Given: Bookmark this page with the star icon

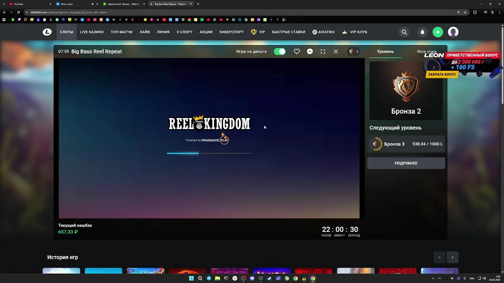Looking at the screenshot, I should (465, 12).
